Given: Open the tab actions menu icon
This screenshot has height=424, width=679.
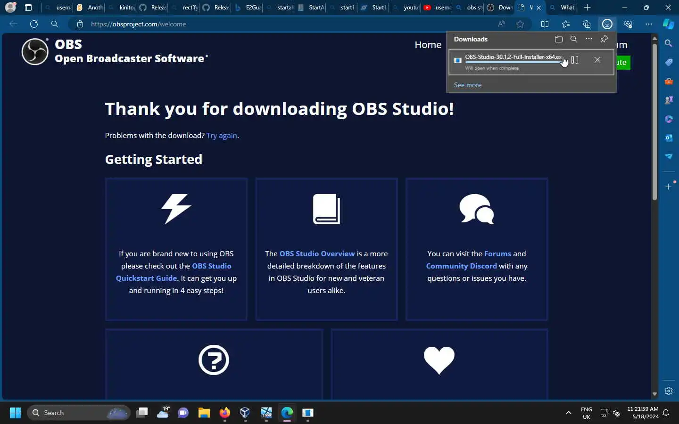Looking at the screenshot, I should tap(28, 8).
